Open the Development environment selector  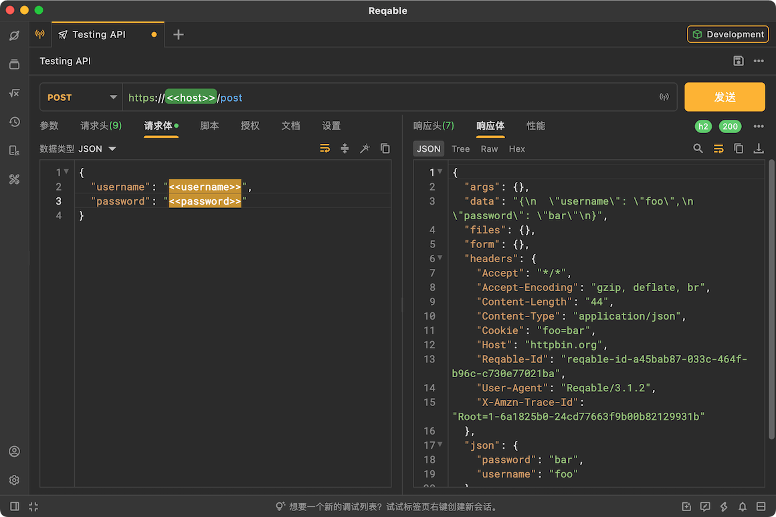(x=728, y=34)
